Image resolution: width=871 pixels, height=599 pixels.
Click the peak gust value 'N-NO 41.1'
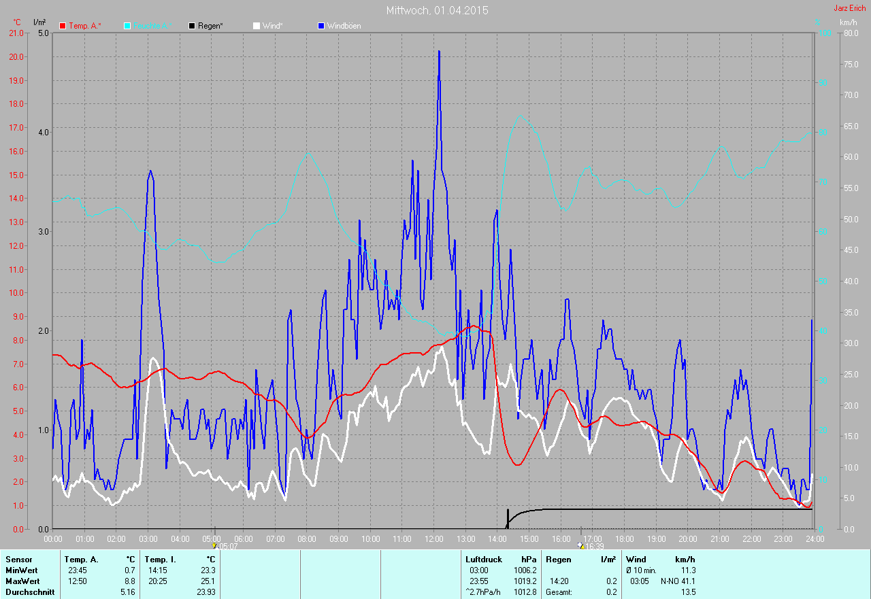tap(678, 581)
